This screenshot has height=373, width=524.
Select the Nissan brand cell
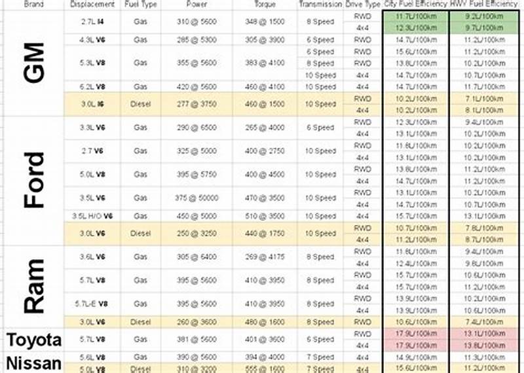[x=33, y=363]
